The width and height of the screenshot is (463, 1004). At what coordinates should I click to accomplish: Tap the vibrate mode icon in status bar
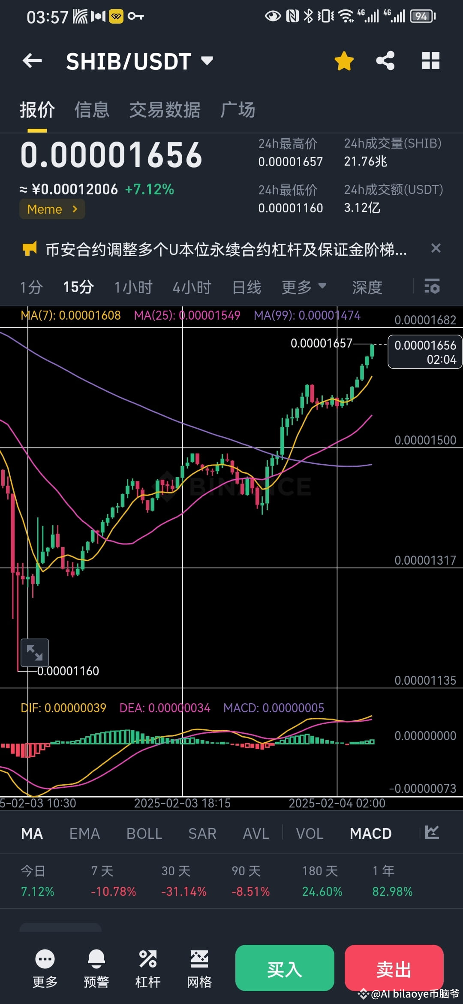(x=325, y=16)
